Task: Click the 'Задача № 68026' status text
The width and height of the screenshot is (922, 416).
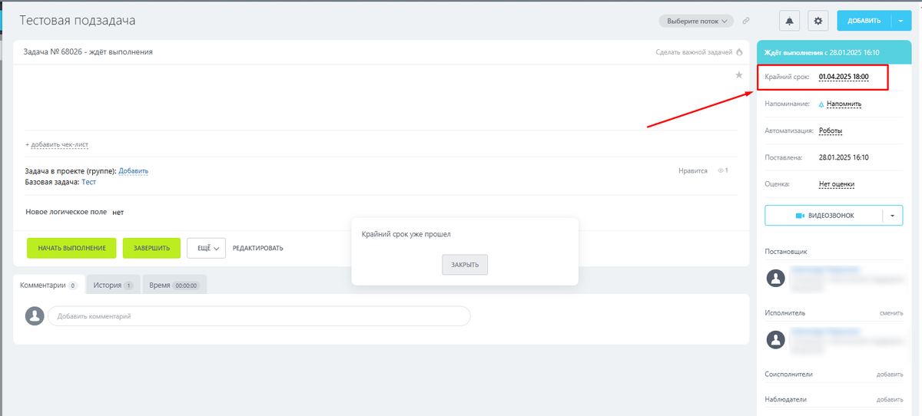Action: (88, 52)
